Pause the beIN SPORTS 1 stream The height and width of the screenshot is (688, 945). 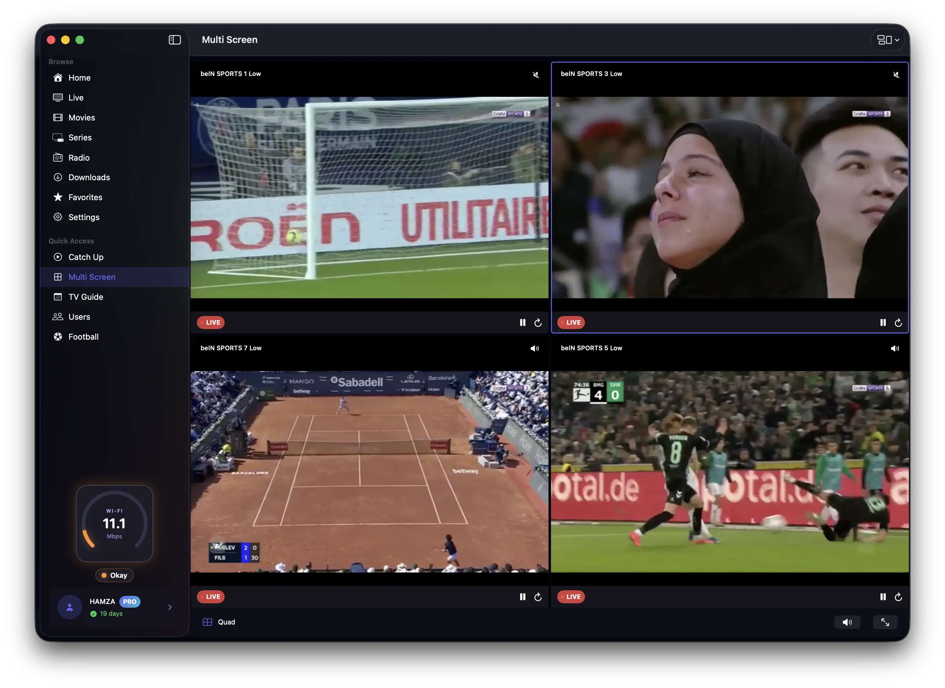pyautogui.click(x=523, y=322)
